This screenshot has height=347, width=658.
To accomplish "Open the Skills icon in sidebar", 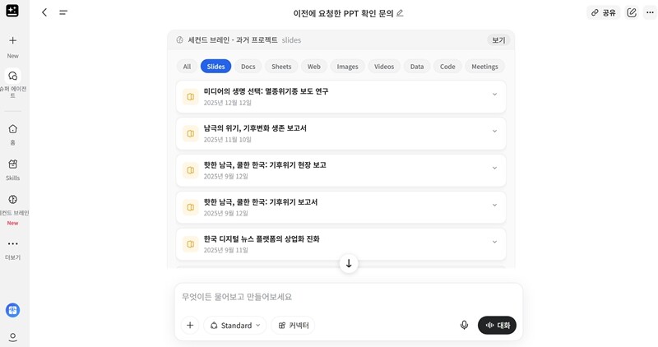I will pos(12,164).
